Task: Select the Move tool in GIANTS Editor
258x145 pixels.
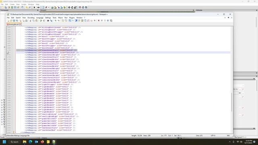Action: [69, 7]
